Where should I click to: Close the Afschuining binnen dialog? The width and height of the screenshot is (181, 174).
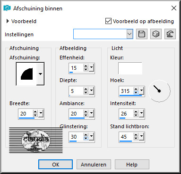pyautogui.click(x=174, y=8)
